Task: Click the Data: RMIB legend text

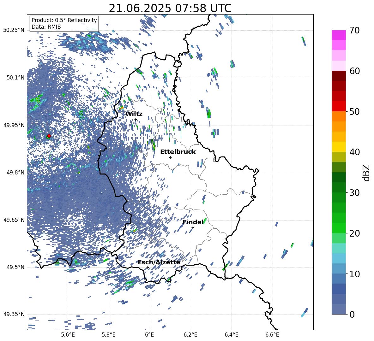Action: tap(46, 27)
